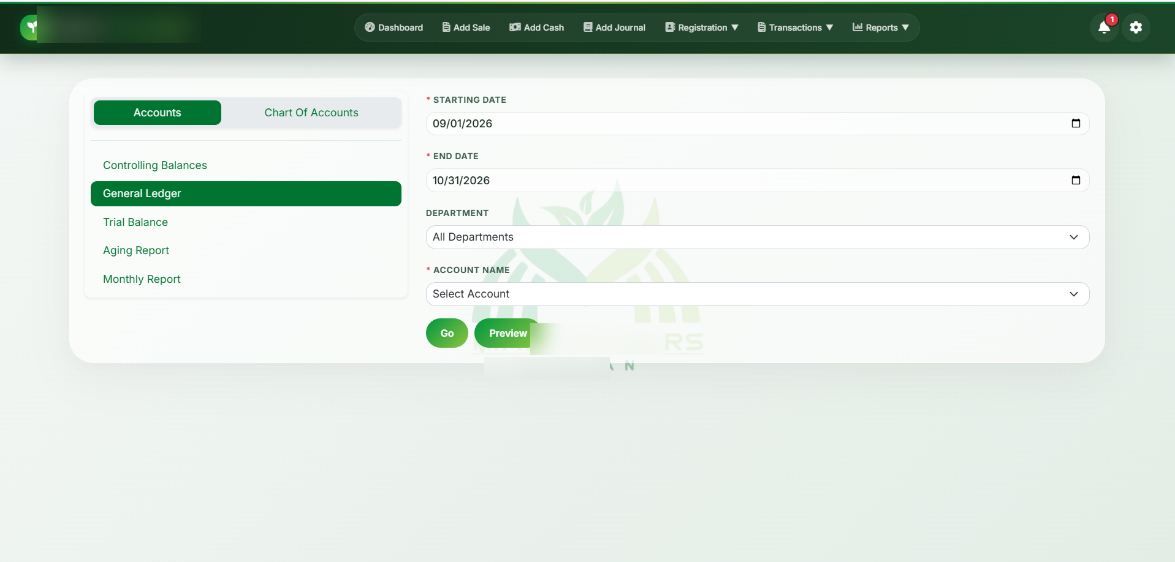Select General Ledger in sidebar
This screenshot has width=1175, height=562.
(246, 193)
